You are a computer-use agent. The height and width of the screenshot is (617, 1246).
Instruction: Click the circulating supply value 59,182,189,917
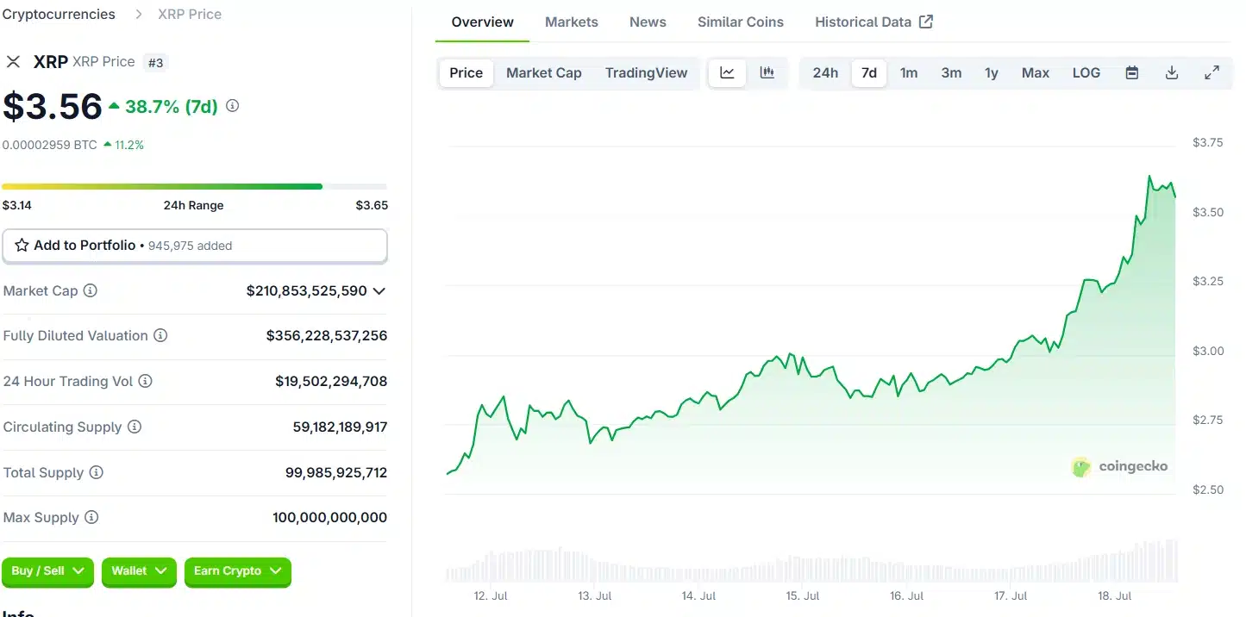pos(341,427)
